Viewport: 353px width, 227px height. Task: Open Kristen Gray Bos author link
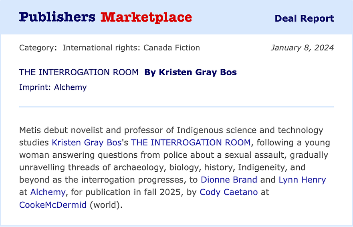coord(87,143)
